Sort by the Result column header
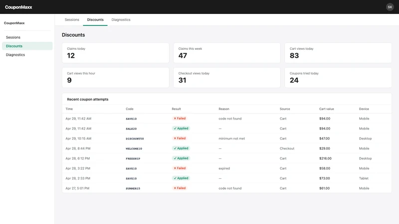 [x=176, y=109]
